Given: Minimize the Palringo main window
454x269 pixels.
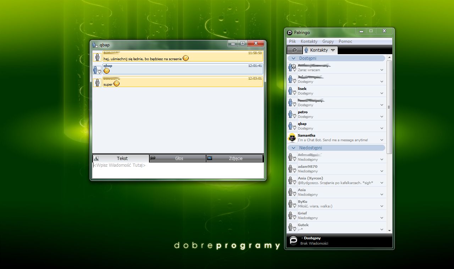Looking at the screenshot, I should [361, 31].
